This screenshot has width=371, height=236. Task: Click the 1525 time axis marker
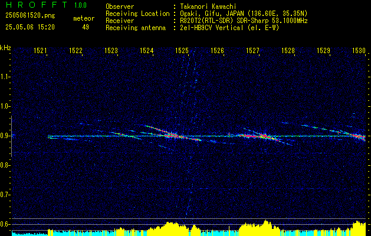coord(182,50)
